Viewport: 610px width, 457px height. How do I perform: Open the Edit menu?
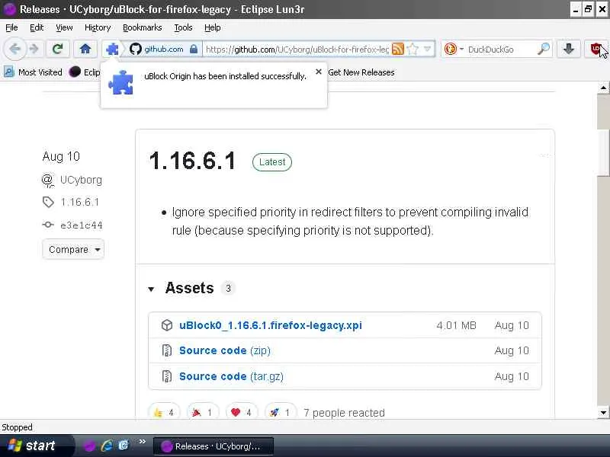point(37,27)
